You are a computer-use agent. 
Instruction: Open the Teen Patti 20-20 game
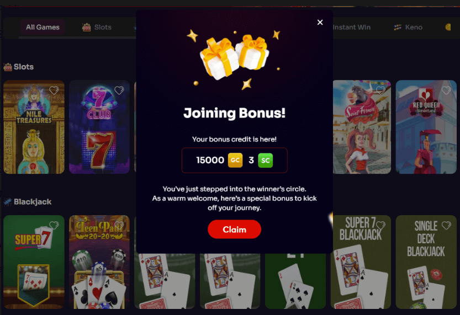point(99,262)
